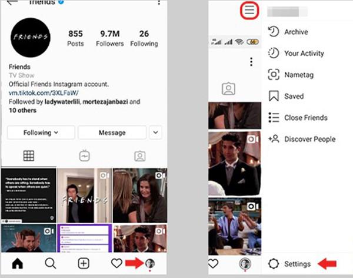Expand suggested accounts chevron beside Message

[x=155, y=133]
